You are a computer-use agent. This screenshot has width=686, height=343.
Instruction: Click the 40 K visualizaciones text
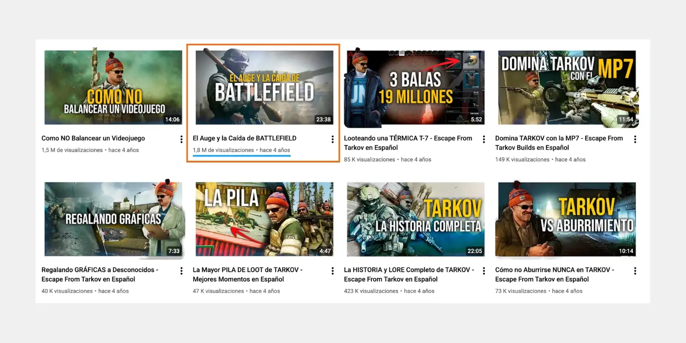[x=67, y=291]
